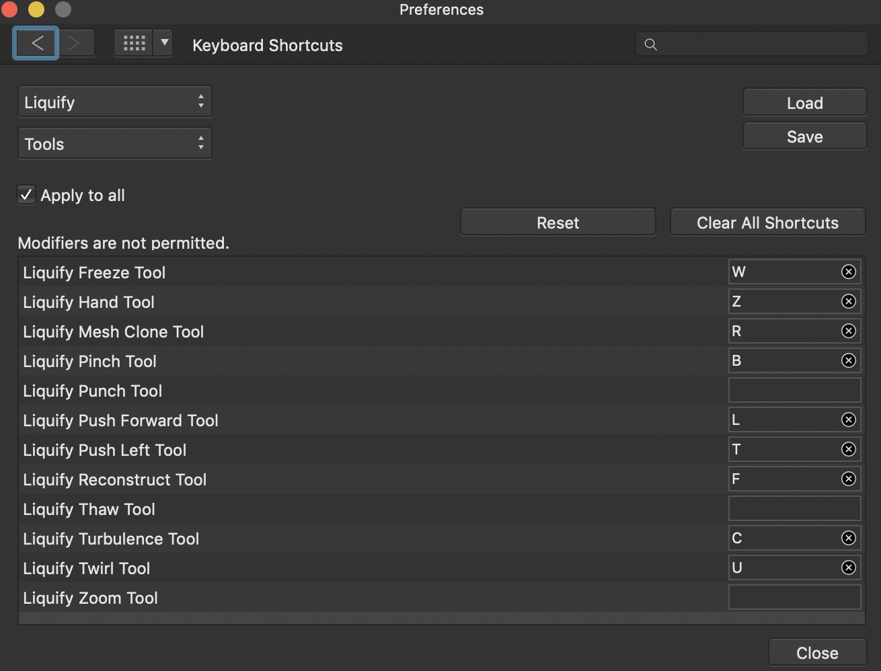The width and height of the screenshot is (881, 671).
Task: Select the empty Liquify Punch Tool shortcut field
Action: (794, 390)
